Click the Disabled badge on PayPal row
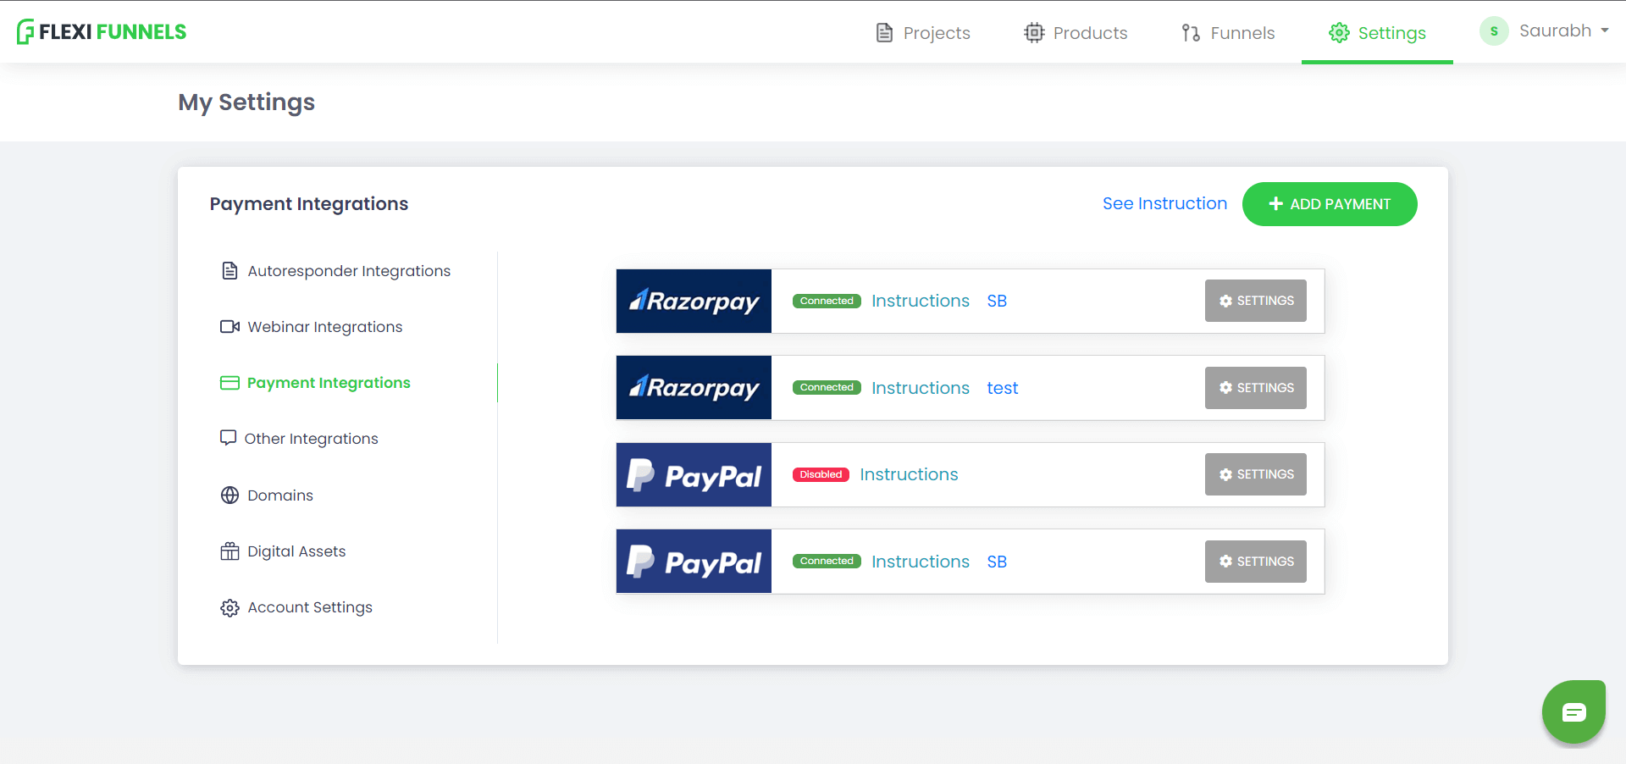 click(x=820, y=474)
